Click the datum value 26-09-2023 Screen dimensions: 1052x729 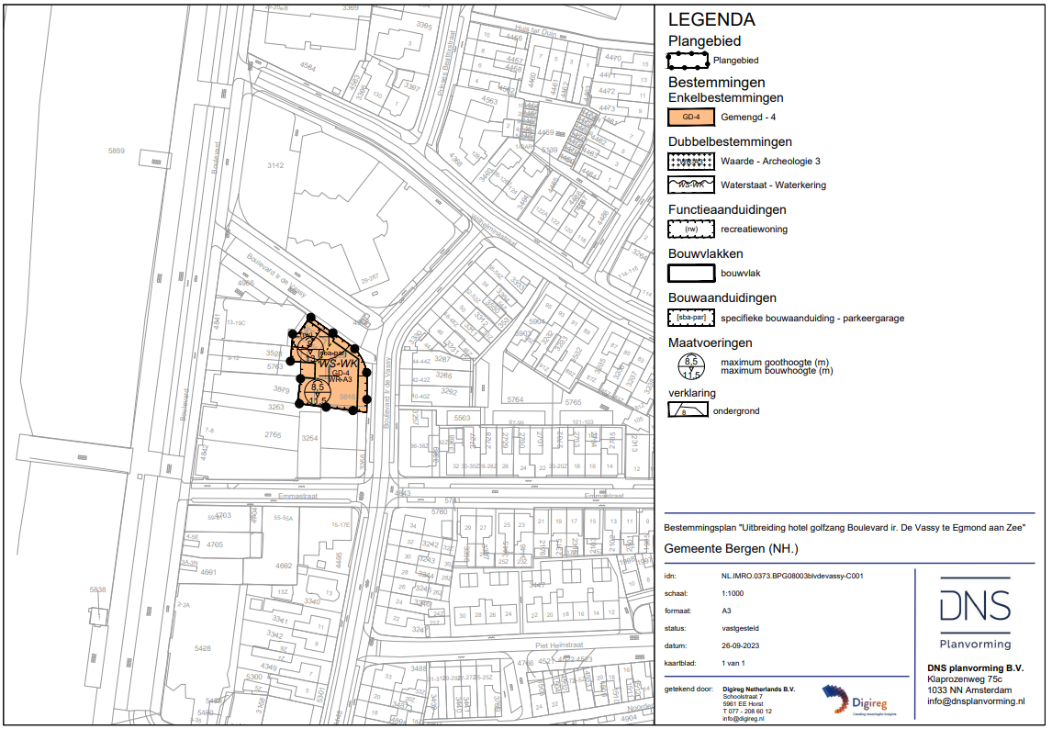741,645
